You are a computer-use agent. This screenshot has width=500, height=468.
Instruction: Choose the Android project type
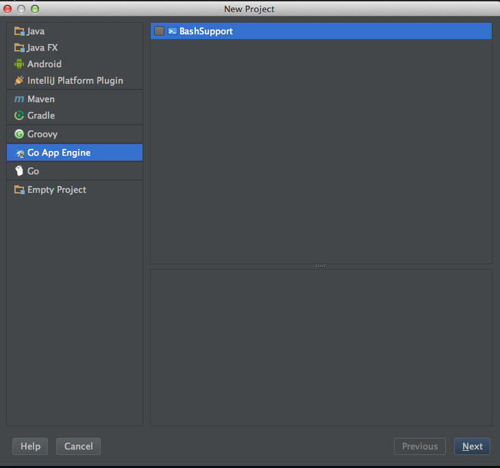tap(75, 64)
